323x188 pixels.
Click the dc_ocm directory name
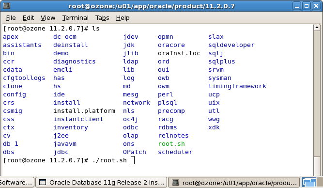(65, 37)
